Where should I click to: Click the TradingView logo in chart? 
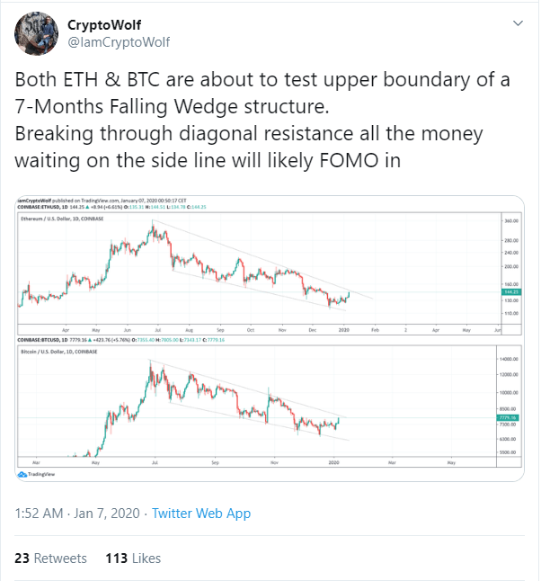(x=36, y=474)
